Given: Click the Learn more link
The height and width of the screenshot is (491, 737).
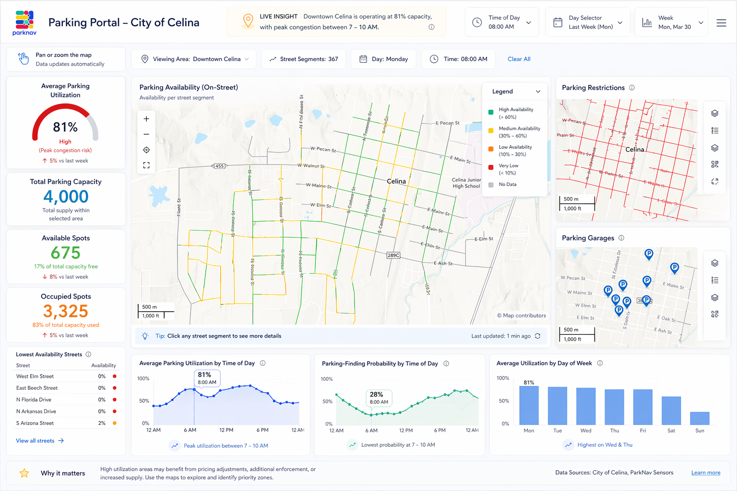Looking at the screenshot, I should click(x=706, y=473).
